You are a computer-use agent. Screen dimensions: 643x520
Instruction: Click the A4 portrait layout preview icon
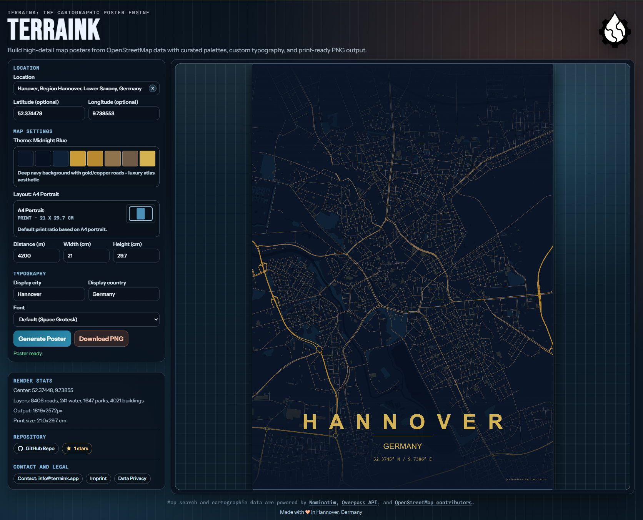coord(140,213)
